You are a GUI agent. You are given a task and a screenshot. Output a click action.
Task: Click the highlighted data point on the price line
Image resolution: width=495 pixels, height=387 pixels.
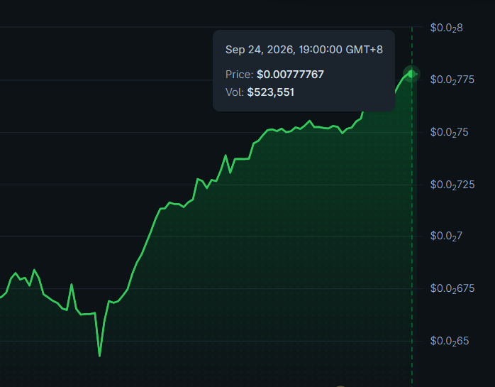coord(411,74)
